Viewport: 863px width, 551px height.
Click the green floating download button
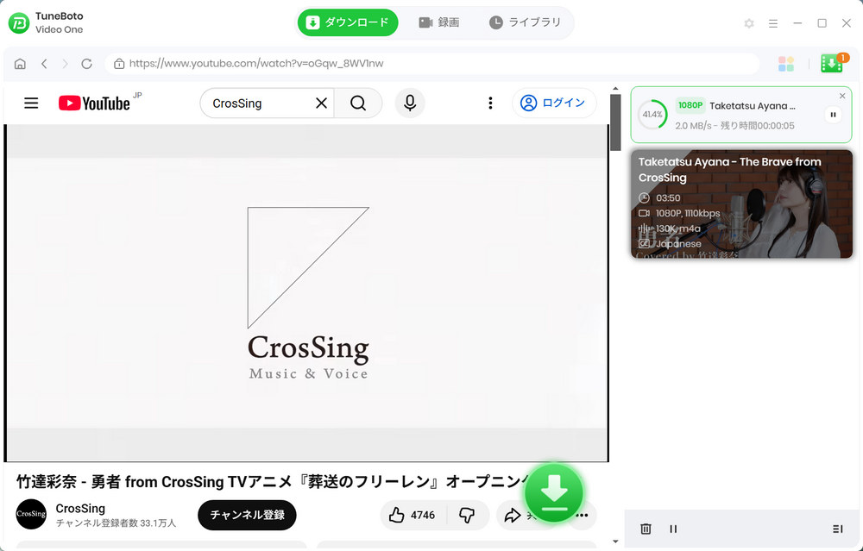click(x=554, y=492)
